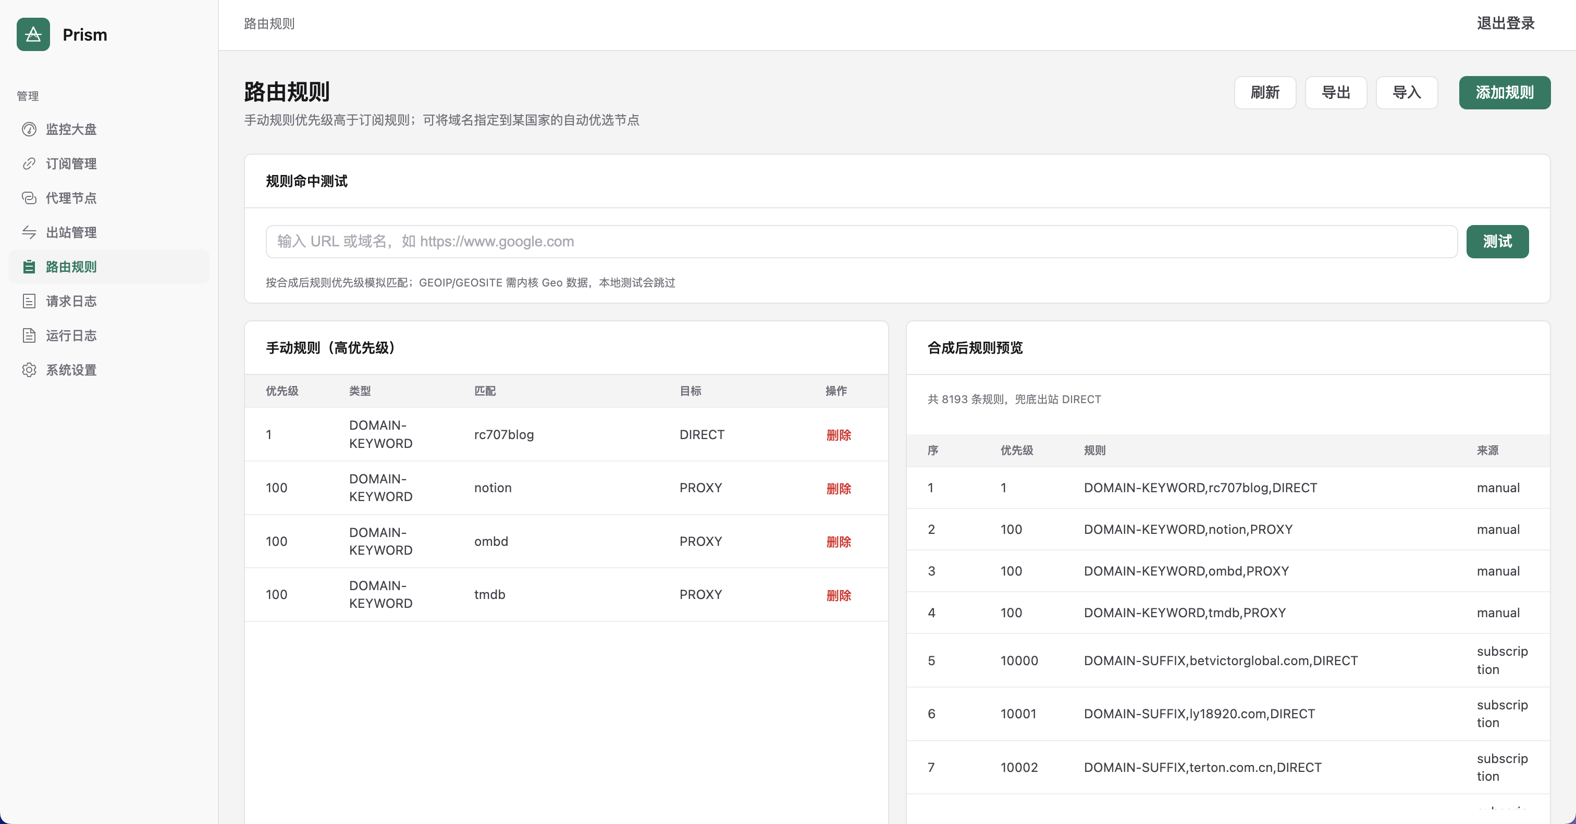Click the 路由规则 clipboard icon
This screenshot has height=824, width=1576.
coord(29,267)
